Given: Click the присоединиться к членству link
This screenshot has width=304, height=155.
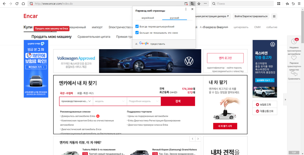Looking at the screenshot, I should click(x=228, y=71).
